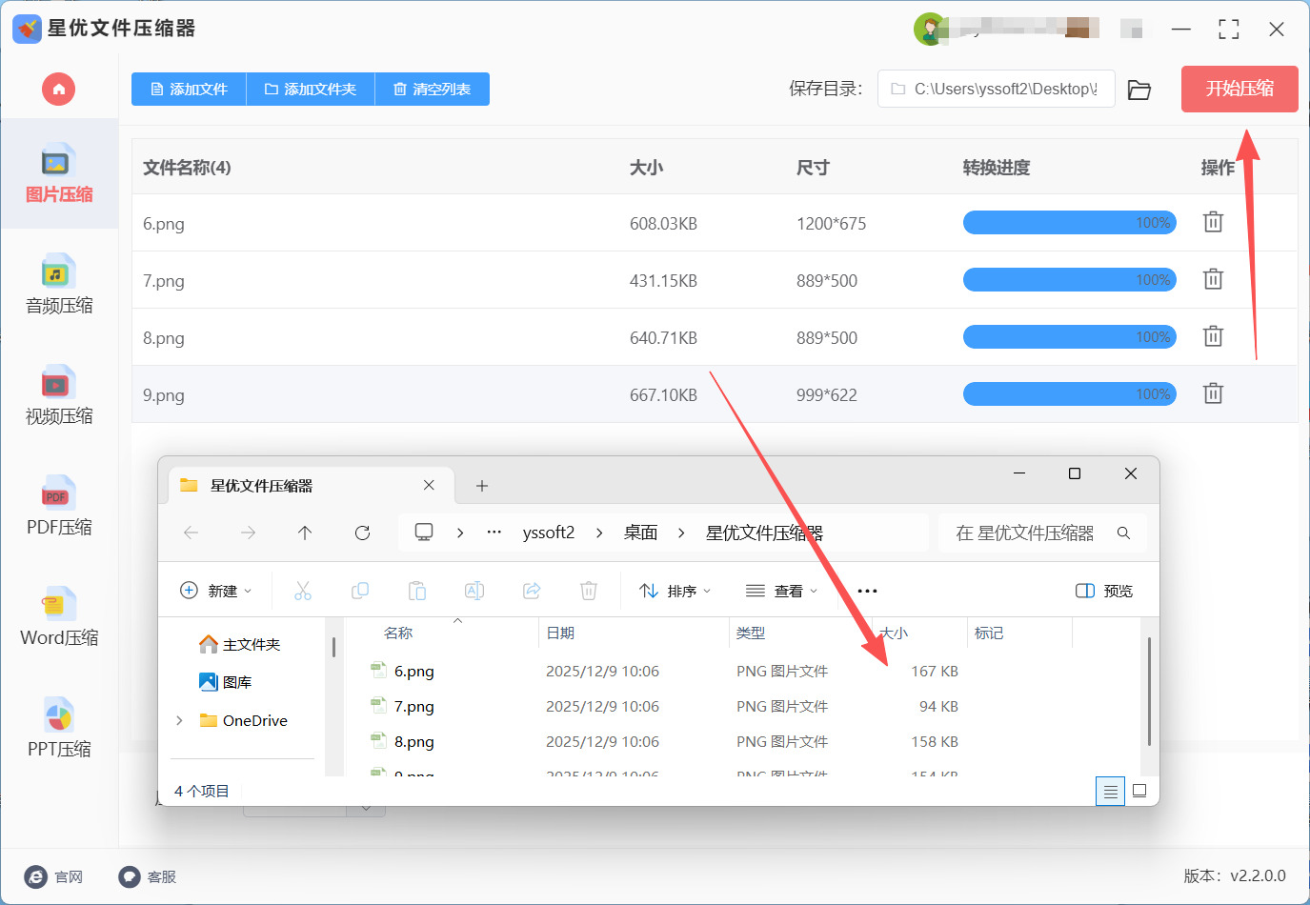Viewport: 1310px width, 905px height.
Task: Open the Explorer view dropdown
Action: point(781,591)
